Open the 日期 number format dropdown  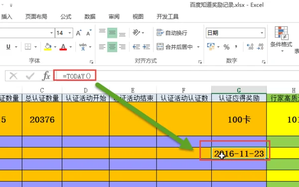point(262,33)
